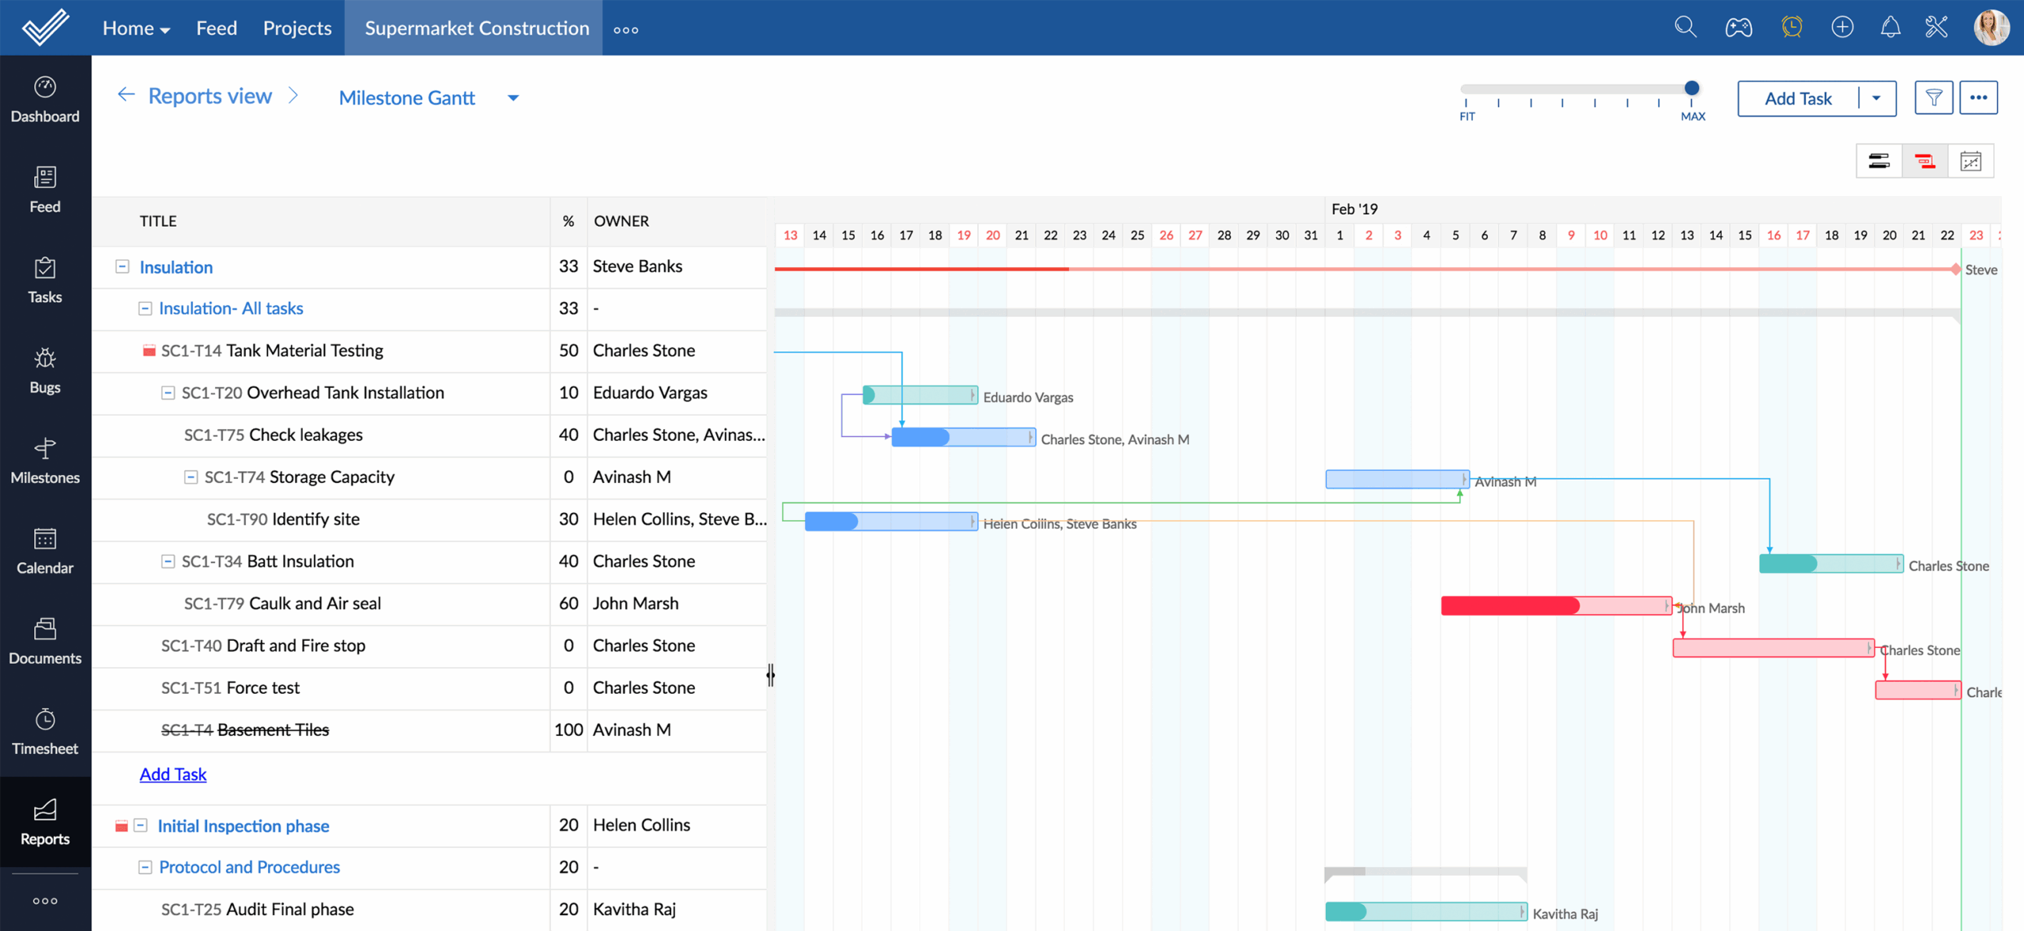Image resolution: width=2024 pixels, height=931 pixels.
Task: Open the timer clock icon
Action: click(x=1792, y=28)
